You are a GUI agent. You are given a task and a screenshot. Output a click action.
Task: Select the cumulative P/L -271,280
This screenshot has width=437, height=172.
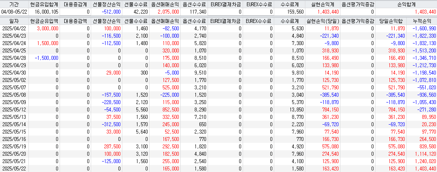(427, 109)
